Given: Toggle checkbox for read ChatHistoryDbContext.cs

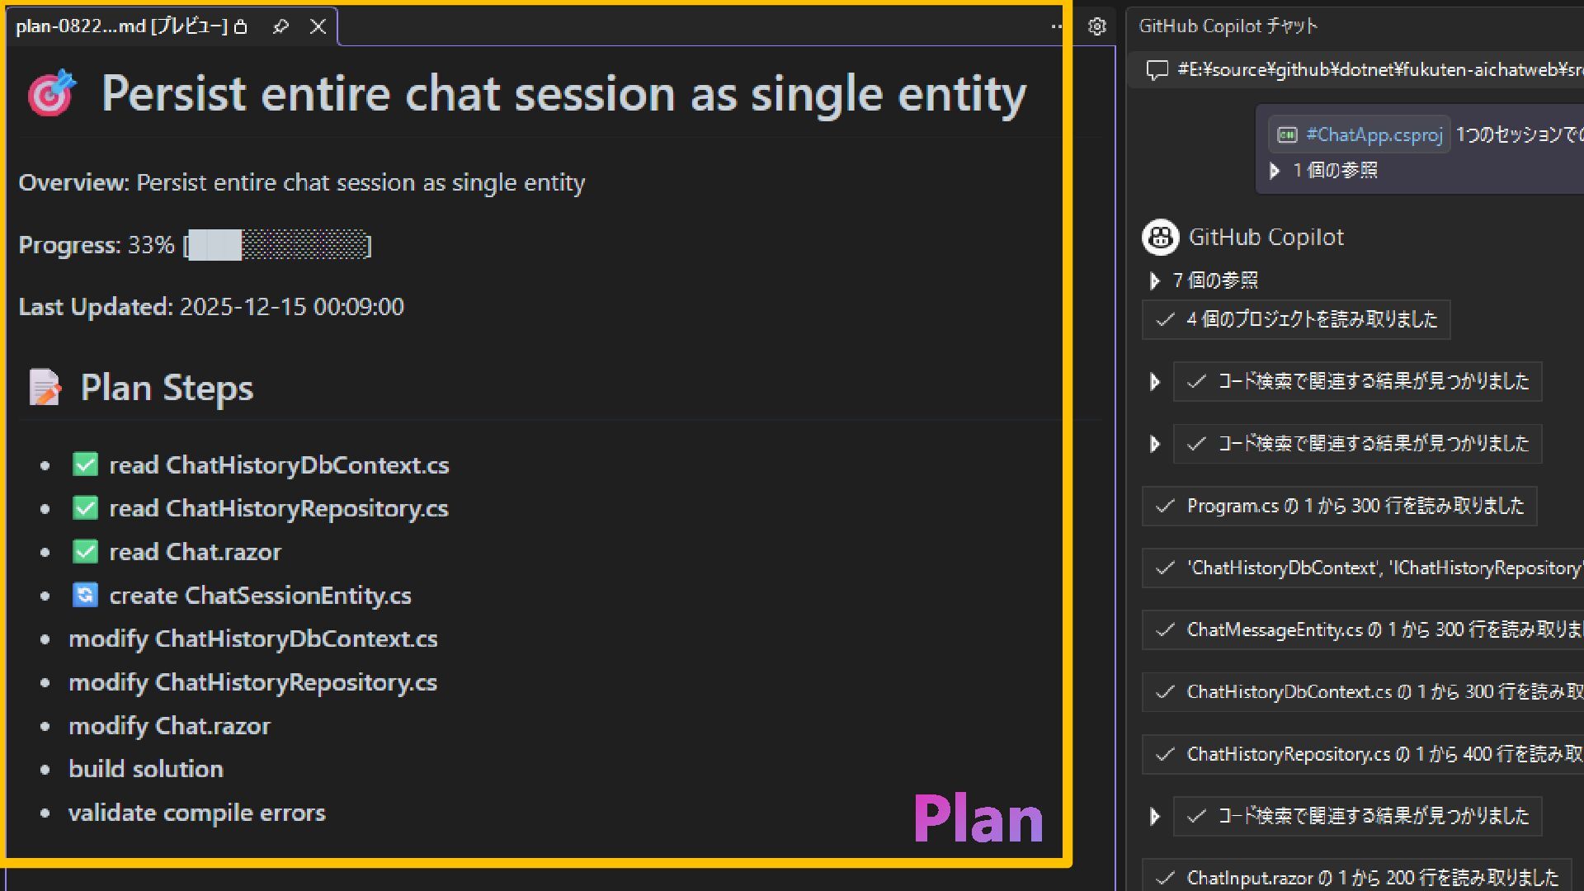Looking at the screenshot, I should coord(85,464).
